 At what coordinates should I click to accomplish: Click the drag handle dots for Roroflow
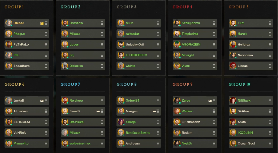click(102, 23)
